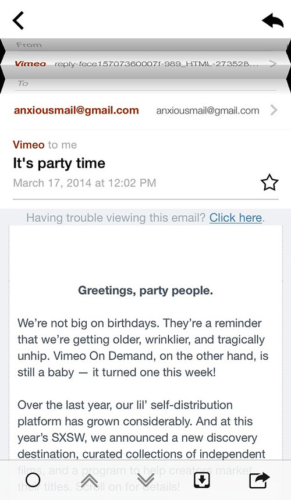Tap the folded From header row

tap(145, 45)
